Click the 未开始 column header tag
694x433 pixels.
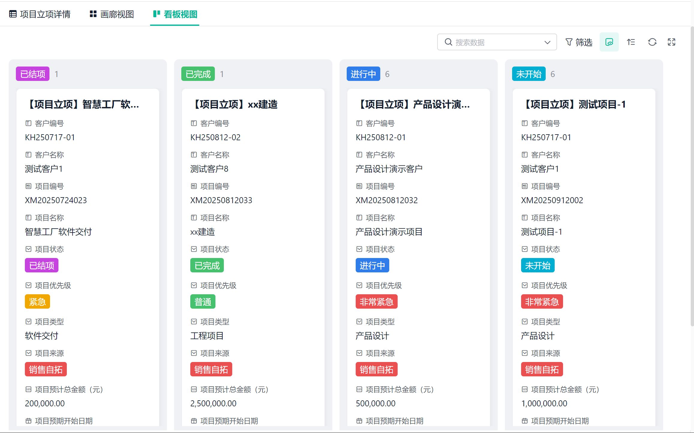point(529,74)
